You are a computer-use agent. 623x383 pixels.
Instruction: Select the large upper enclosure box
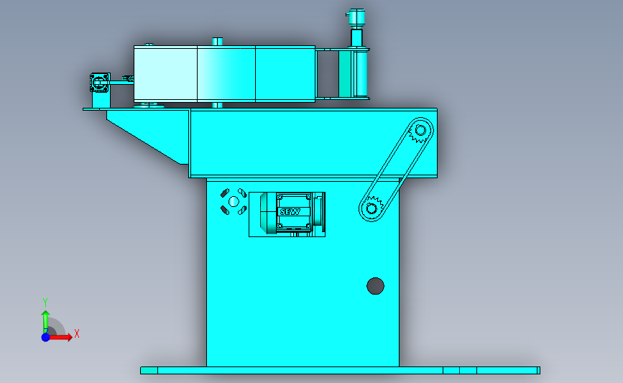pyautogui.click(x=225, y=74)
